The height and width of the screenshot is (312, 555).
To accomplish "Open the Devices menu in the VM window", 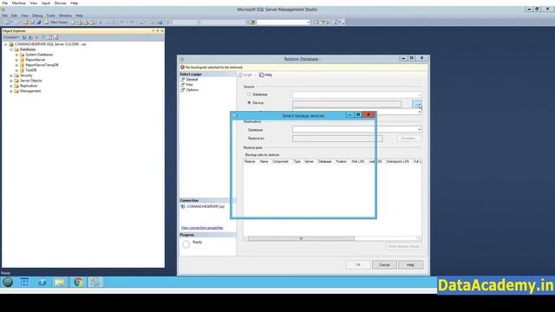I will (60, 3).
